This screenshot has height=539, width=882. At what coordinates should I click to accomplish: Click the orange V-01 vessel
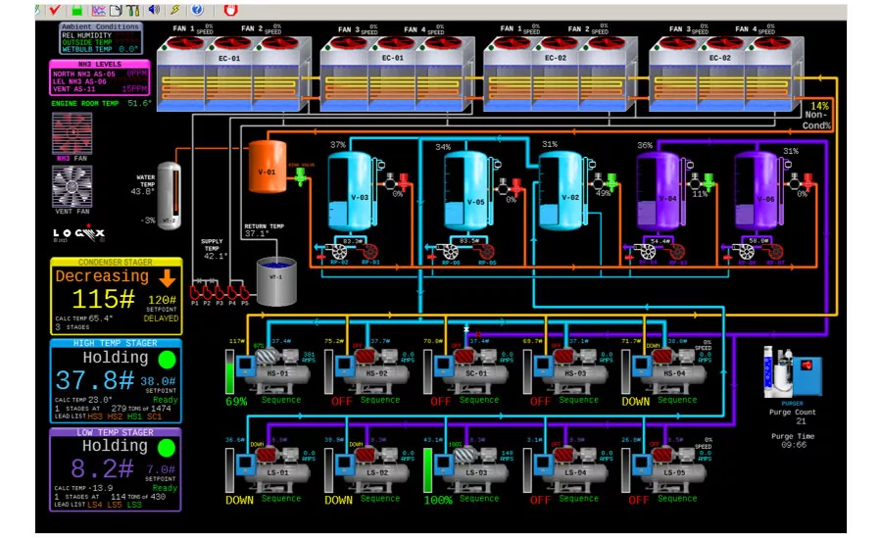pos(268,167)
